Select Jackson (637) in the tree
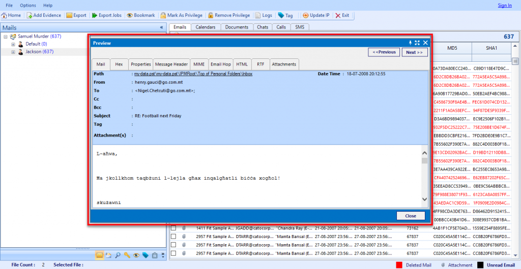 point(40,51)
